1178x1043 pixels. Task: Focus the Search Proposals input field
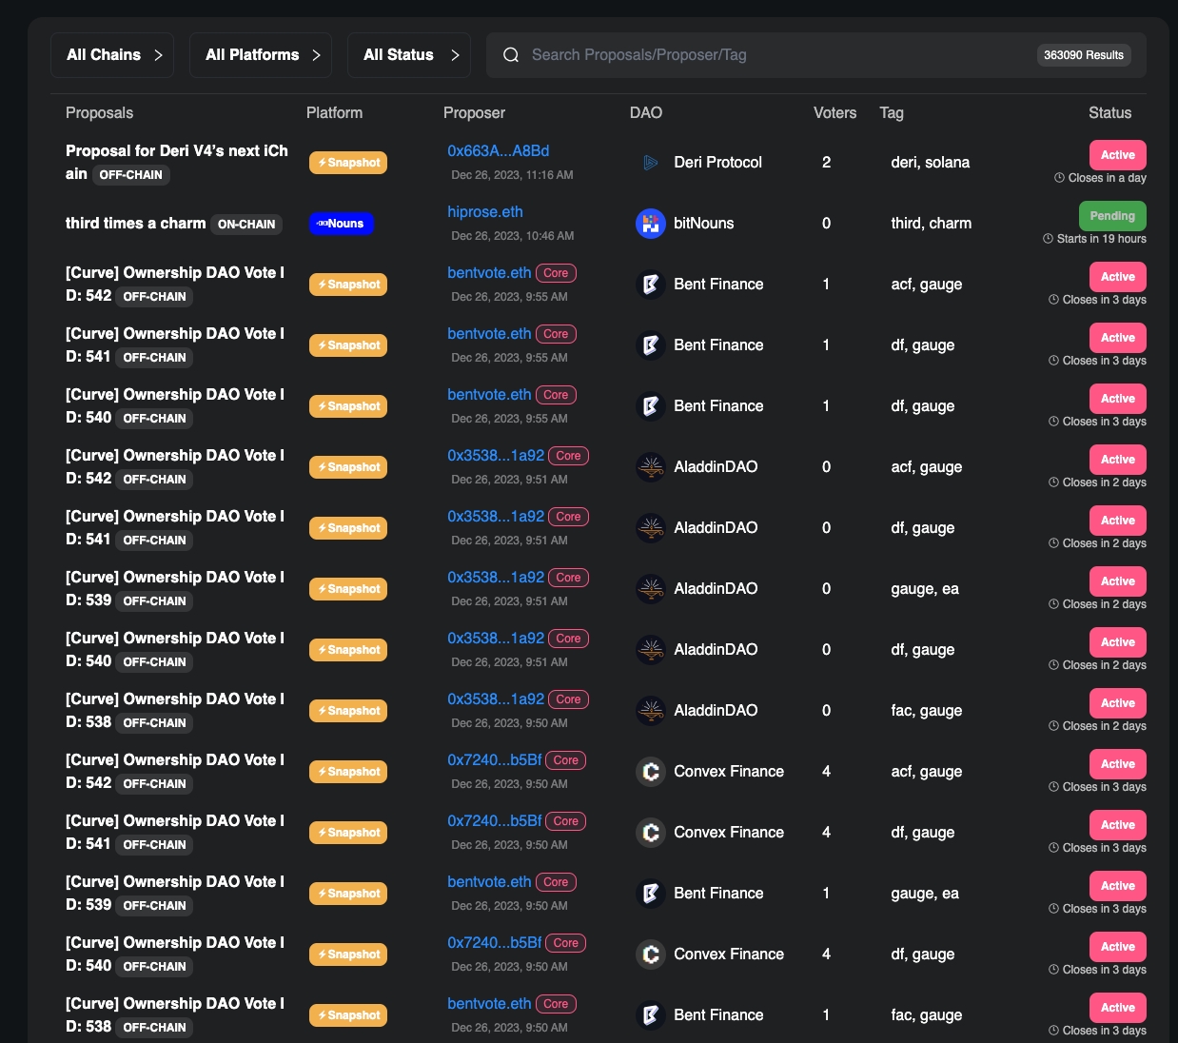pyautogui.click(x=761, y=55)
